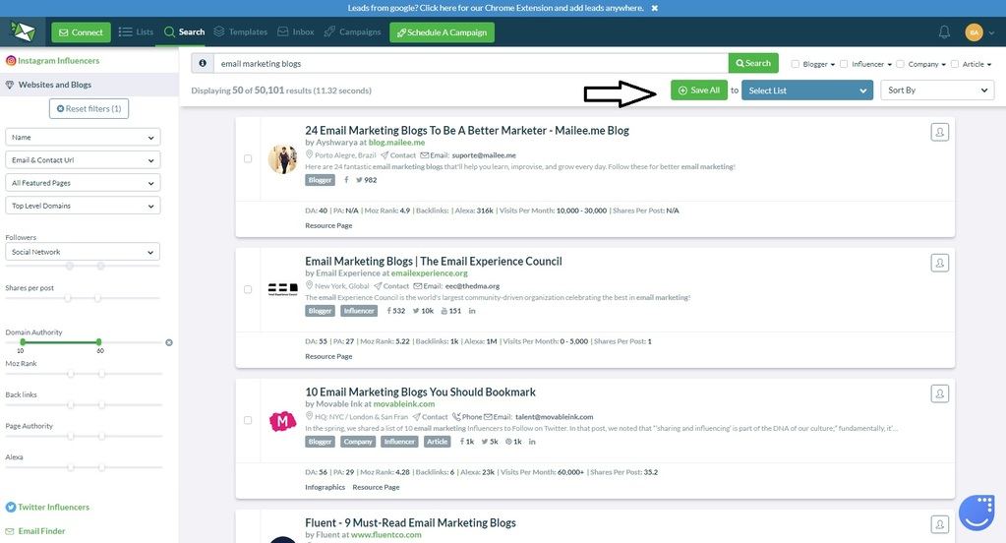Click contact card icon on Movable Ink result
Image resolution: width=1006 pixels, height=543 pixels.
[940, 393]
